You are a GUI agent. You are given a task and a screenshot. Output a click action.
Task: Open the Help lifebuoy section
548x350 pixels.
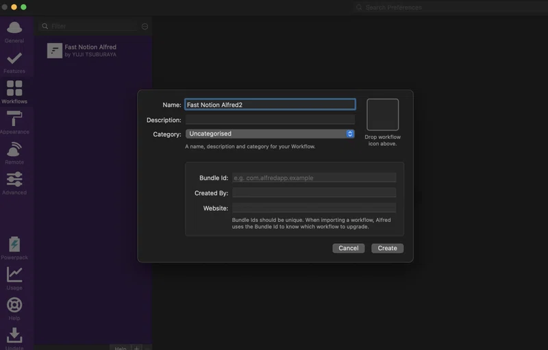(14, 309)
